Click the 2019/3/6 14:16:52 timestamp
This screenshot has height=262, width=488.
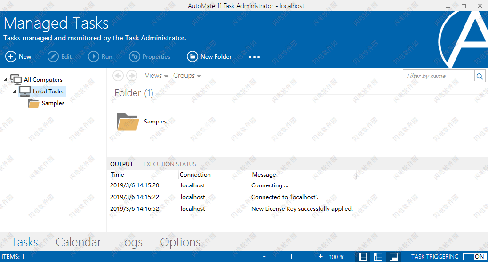pos(135,209)
